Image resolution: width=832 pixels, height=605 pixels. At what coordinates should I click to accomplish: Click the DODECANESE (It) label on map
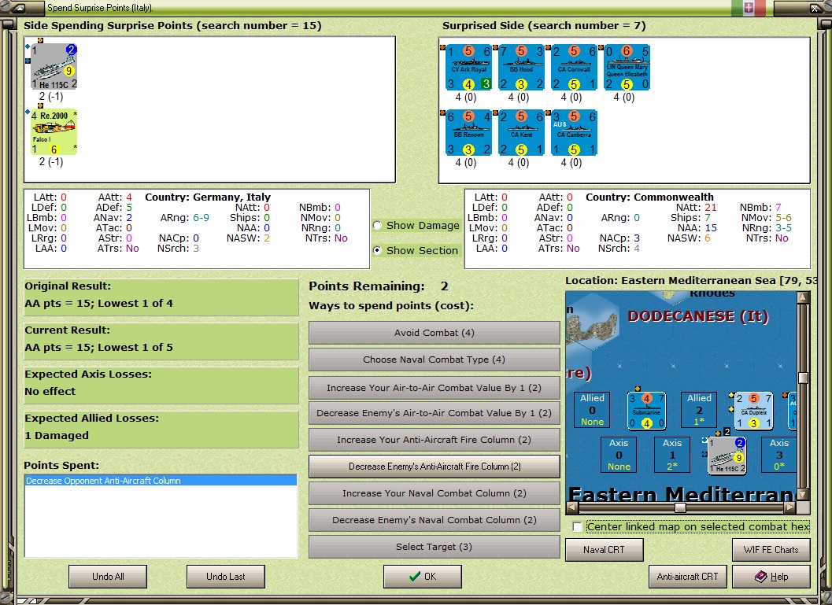click(698, 316)
